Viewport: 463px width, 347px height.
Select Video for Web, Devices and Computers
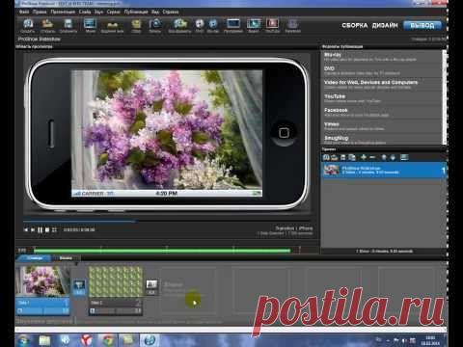tap(383, 85)
